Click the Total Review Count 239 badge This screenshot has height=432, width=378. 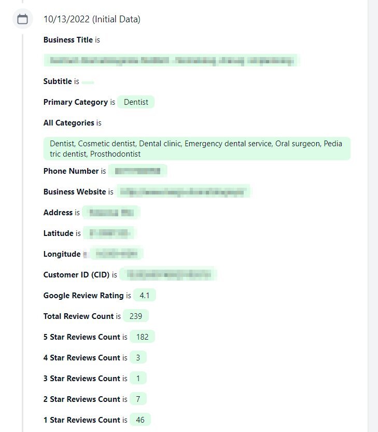(135, 316)
